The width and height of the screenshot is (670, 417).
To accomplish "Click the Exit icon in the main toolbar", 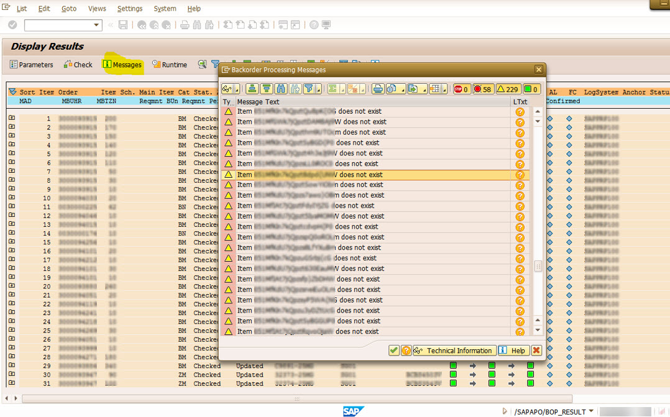I will click(x=154, y=25).
